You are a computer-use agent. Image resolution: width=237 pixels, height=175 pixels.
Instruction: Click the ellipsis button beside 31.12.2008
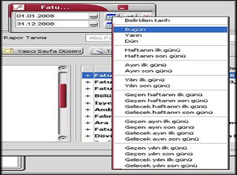[x=93, y=24]
